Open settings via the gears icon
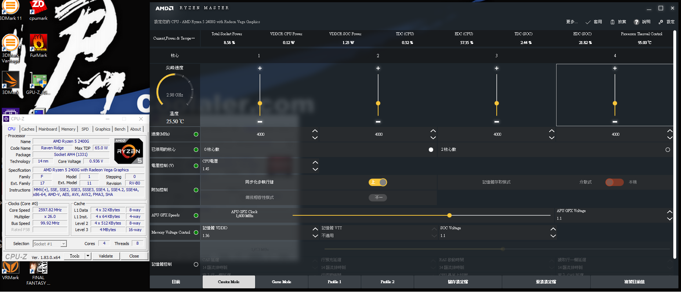This screenshot has height=292, width=681. click(661, 22)
